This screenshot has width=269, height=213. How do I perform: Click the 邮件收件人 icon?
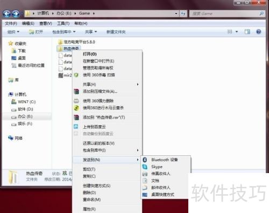click(145, 188)
